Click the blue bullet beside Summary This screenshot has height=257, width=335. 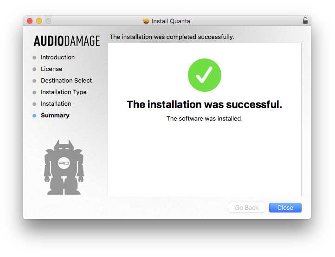click(34, 116)
